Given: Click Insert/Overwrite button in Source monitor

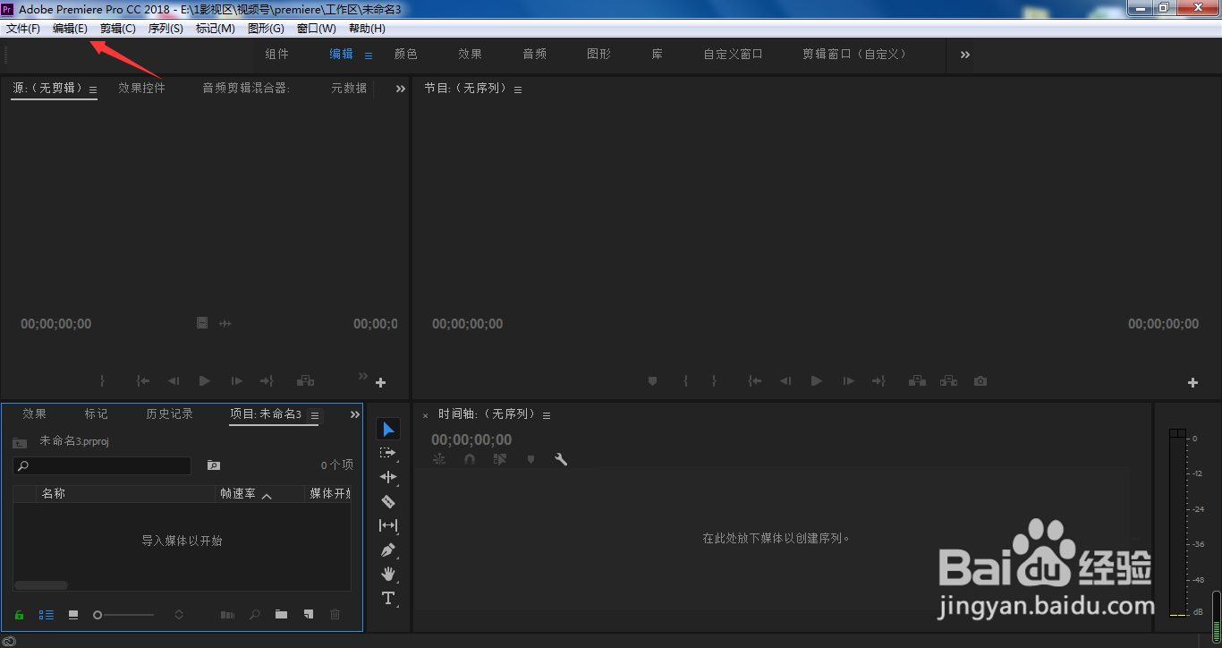Looking at the screenshot, I should (306, 381).
